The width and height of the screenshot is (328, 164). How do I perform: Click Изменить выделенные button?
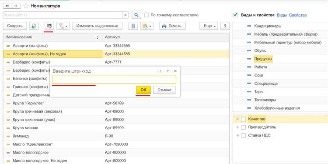pyautogui.click(x=97, y=26)
